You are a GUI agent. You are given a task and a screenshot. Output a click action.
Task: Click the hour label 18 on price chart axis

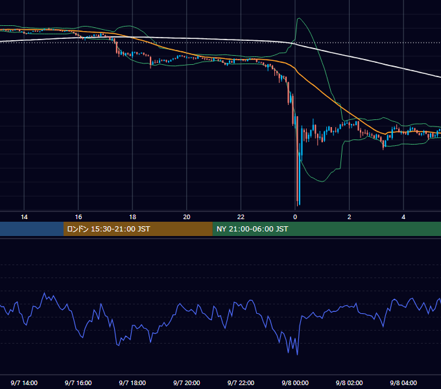point(132,217)
